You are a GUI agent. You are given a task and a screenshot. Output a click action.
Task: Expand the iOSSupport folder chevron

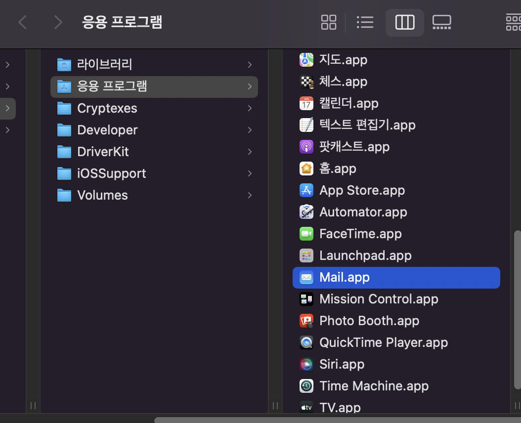250,173
